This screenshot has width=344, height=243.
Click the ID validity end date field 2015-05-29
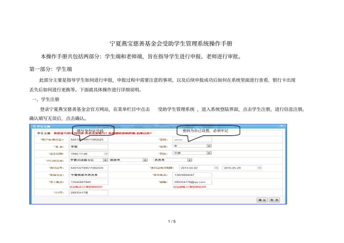[242, 168]
